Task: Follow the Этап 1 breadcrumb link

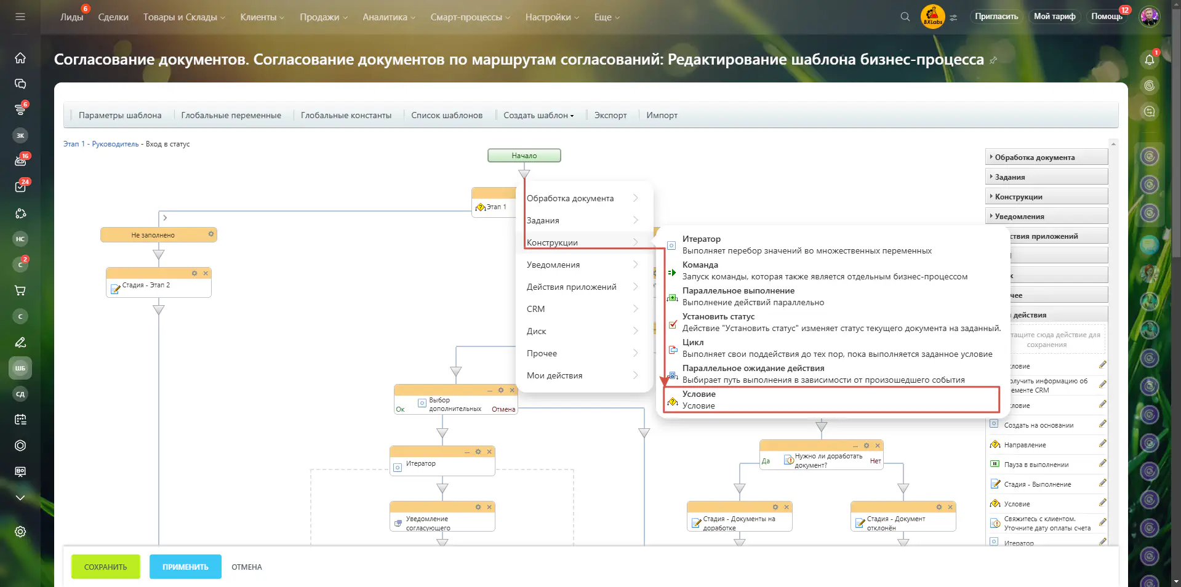Action: [74, 144]
